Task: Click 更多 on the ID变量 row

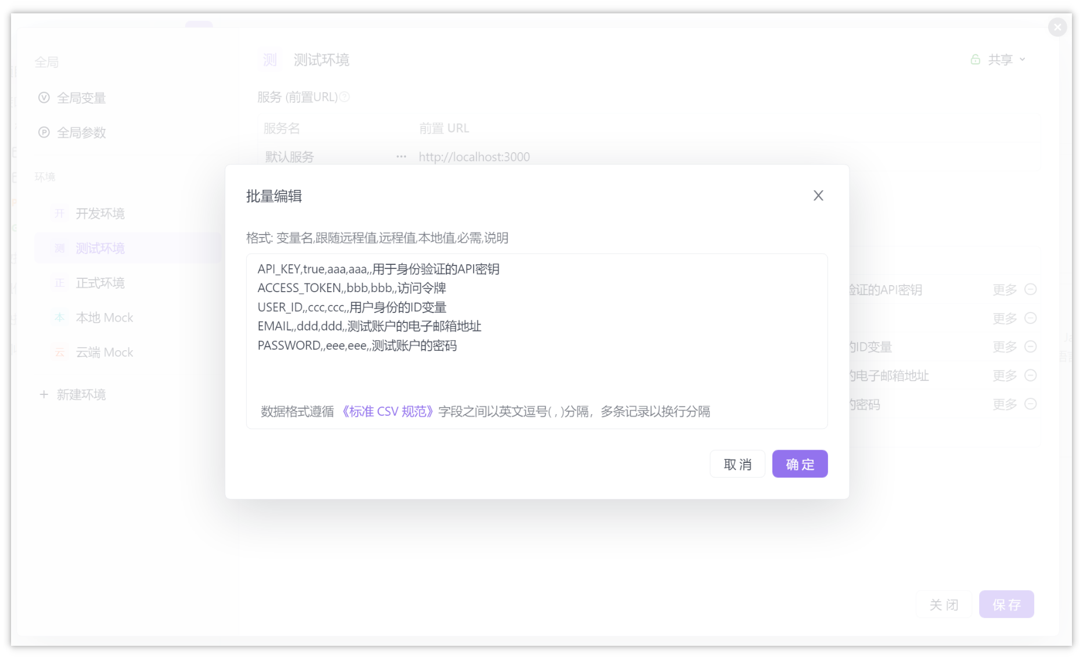Action: tap(1005, 347)
